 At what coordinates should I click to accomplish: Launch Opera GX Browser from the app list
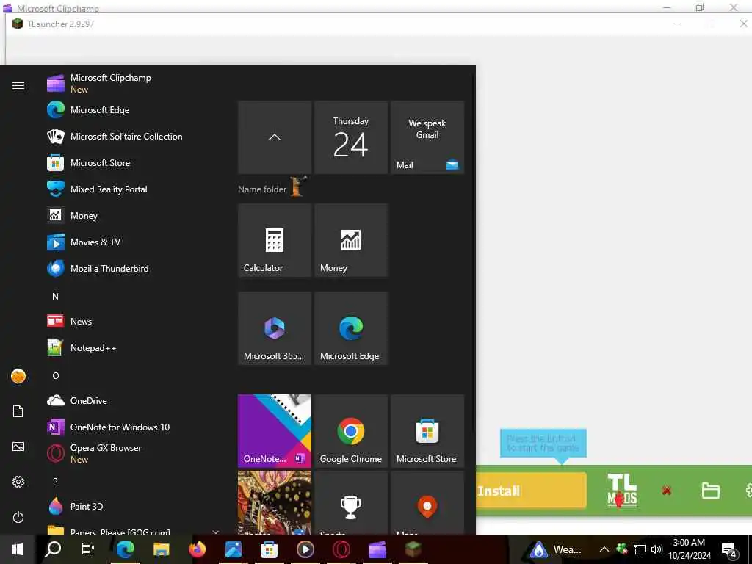[x=134, y=453]
